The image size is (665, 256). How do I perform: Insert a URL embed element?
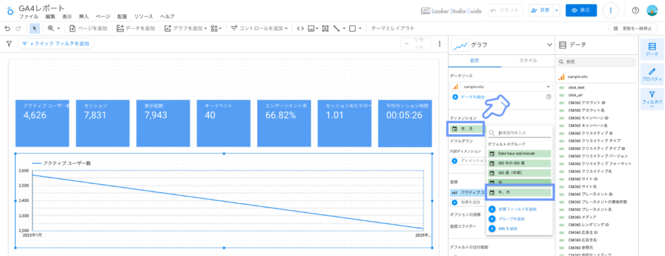click(300, 29)
